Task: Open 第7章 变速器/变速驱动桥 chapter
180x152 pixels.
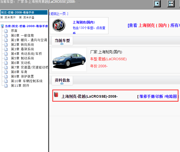Action: [x=30, y=67]
